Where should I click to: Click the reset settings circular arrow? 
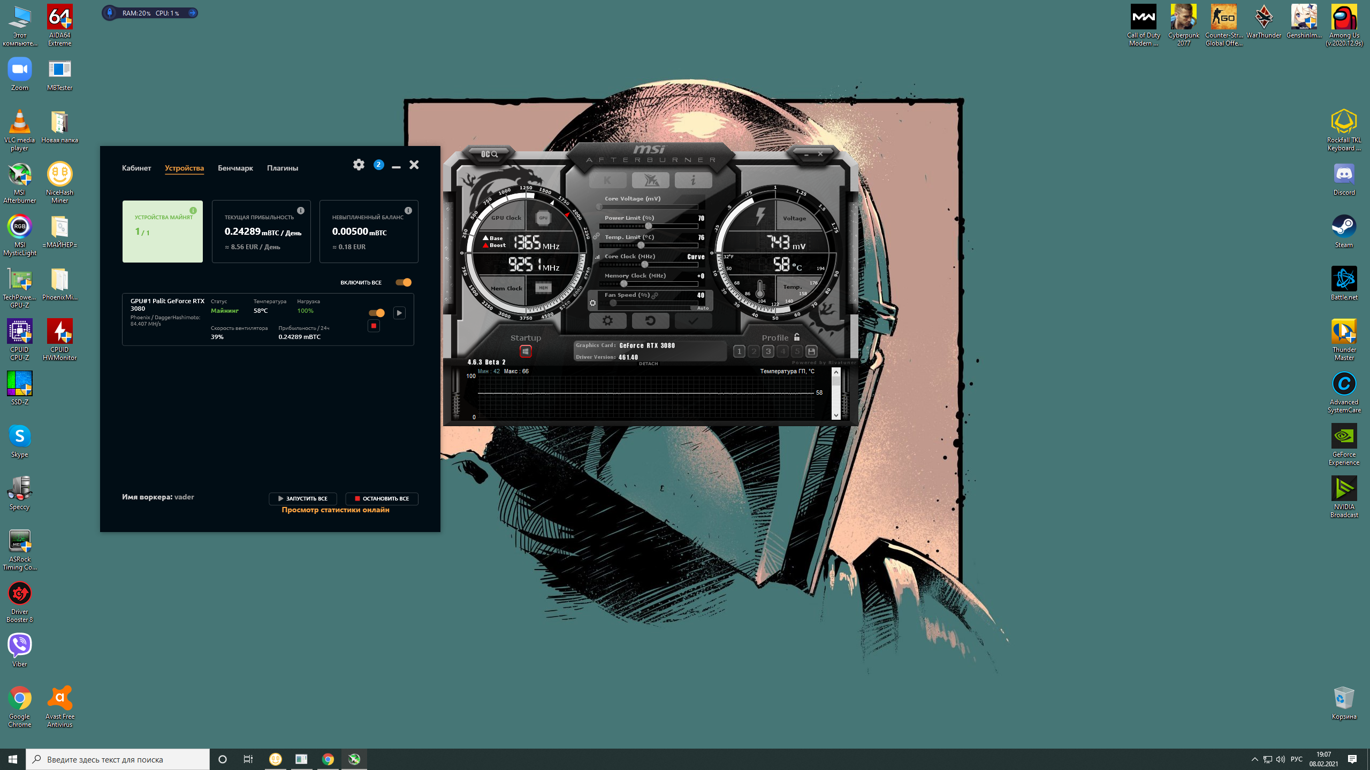[650, 321]
